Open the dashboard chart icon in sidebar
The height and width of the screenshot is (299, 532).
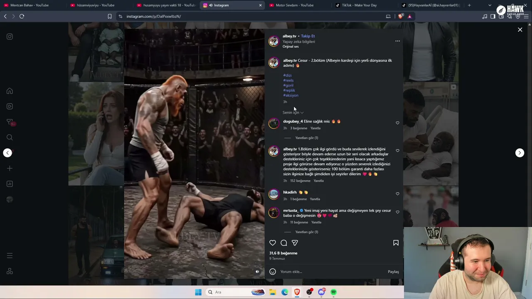click(x=10, y=184)
